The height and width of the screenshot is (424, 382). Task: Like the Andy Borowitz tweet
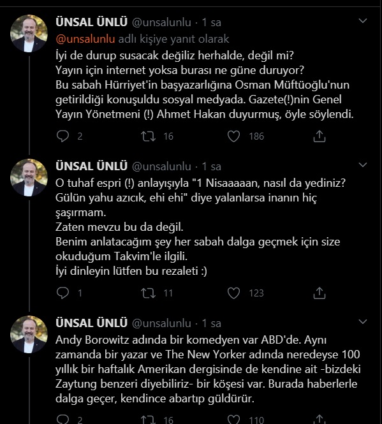coord(233,420)
